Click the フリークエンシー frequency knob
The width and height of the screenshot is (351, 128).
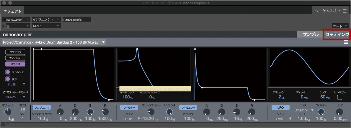pos(151,112)
